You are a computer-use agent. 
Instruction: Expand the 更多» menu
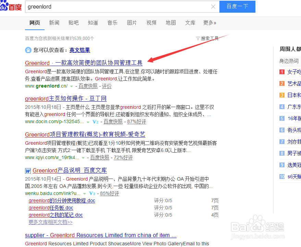209,23
